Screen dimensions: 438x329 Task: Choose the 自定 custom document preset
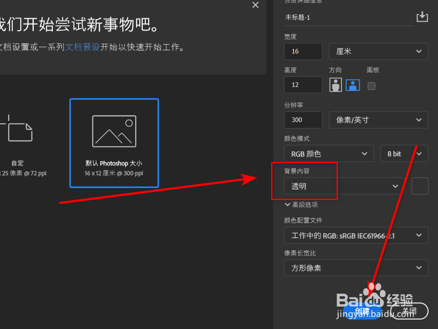(x=18, y=141)
